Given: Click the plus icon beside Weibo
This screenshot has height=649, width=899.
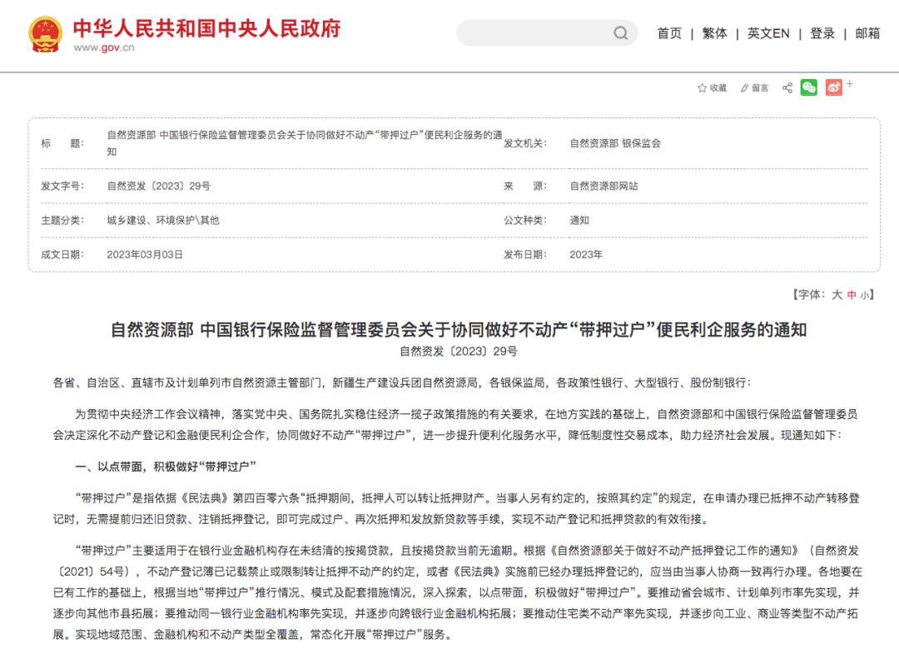Looking at the screenshot, I should click(x=850, y=84).
